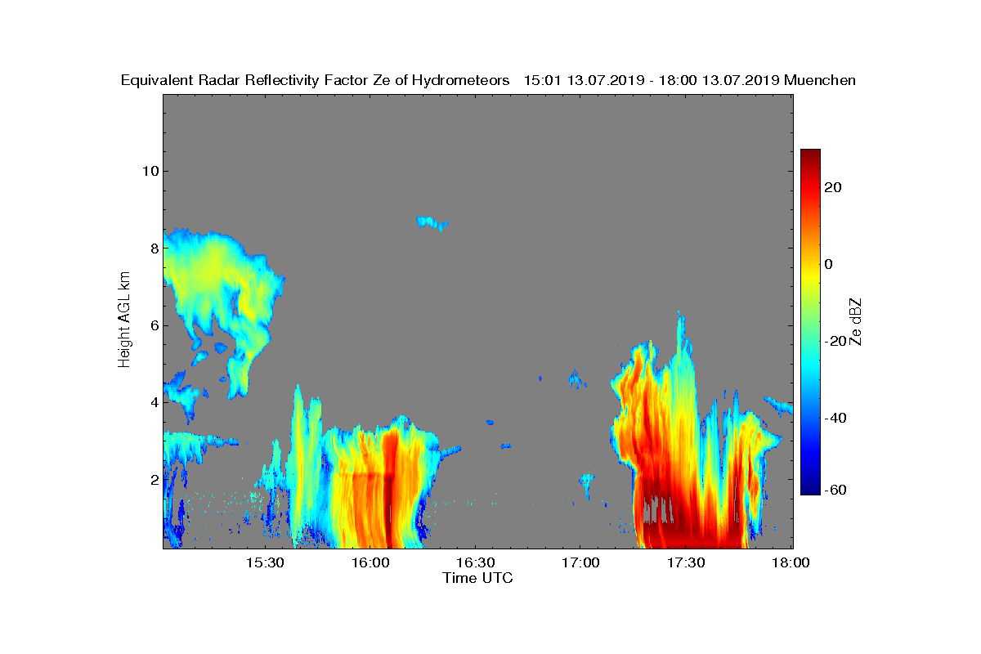Click the 17:30 time tick label
981x654 pixels.
(x=687, y=563)
